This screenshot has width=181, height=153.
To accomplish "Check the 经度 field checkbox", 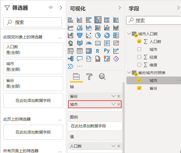I will pos(139,57).
